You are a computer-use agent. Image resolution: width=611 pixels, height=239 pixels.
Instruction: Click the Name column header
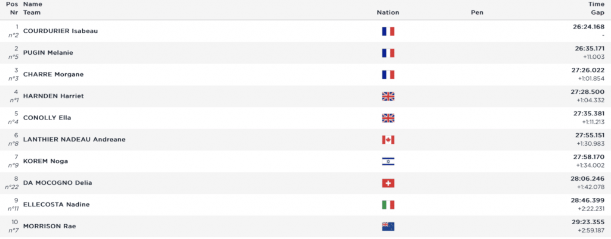click(32, 4)
